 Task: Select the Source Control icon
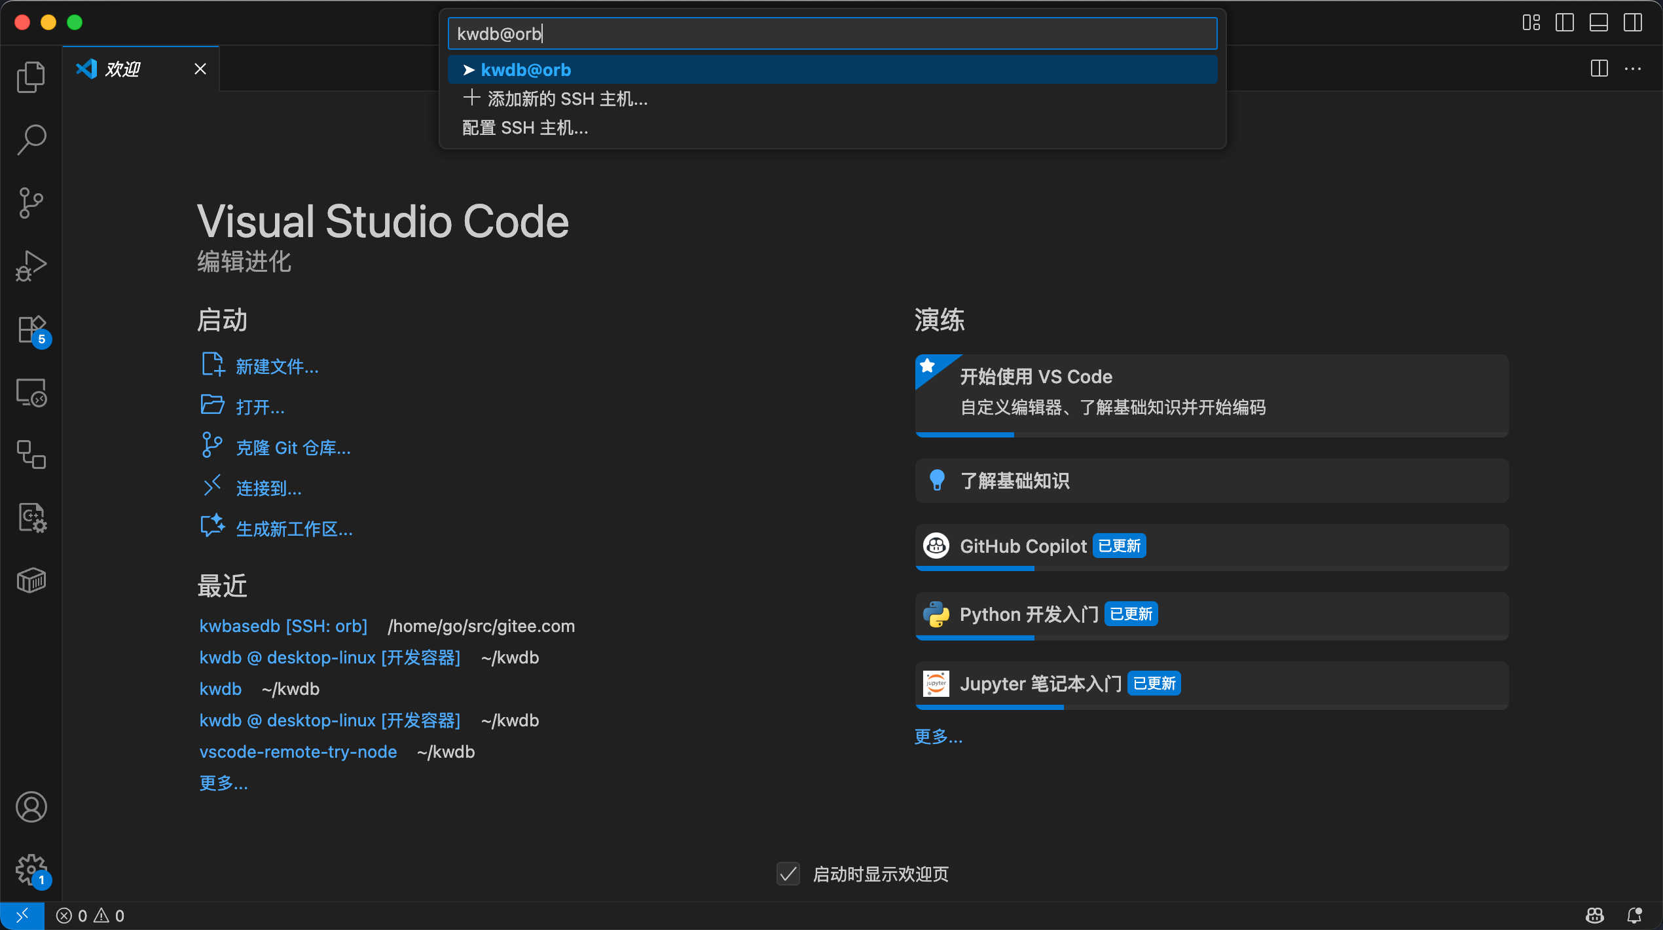31,202
